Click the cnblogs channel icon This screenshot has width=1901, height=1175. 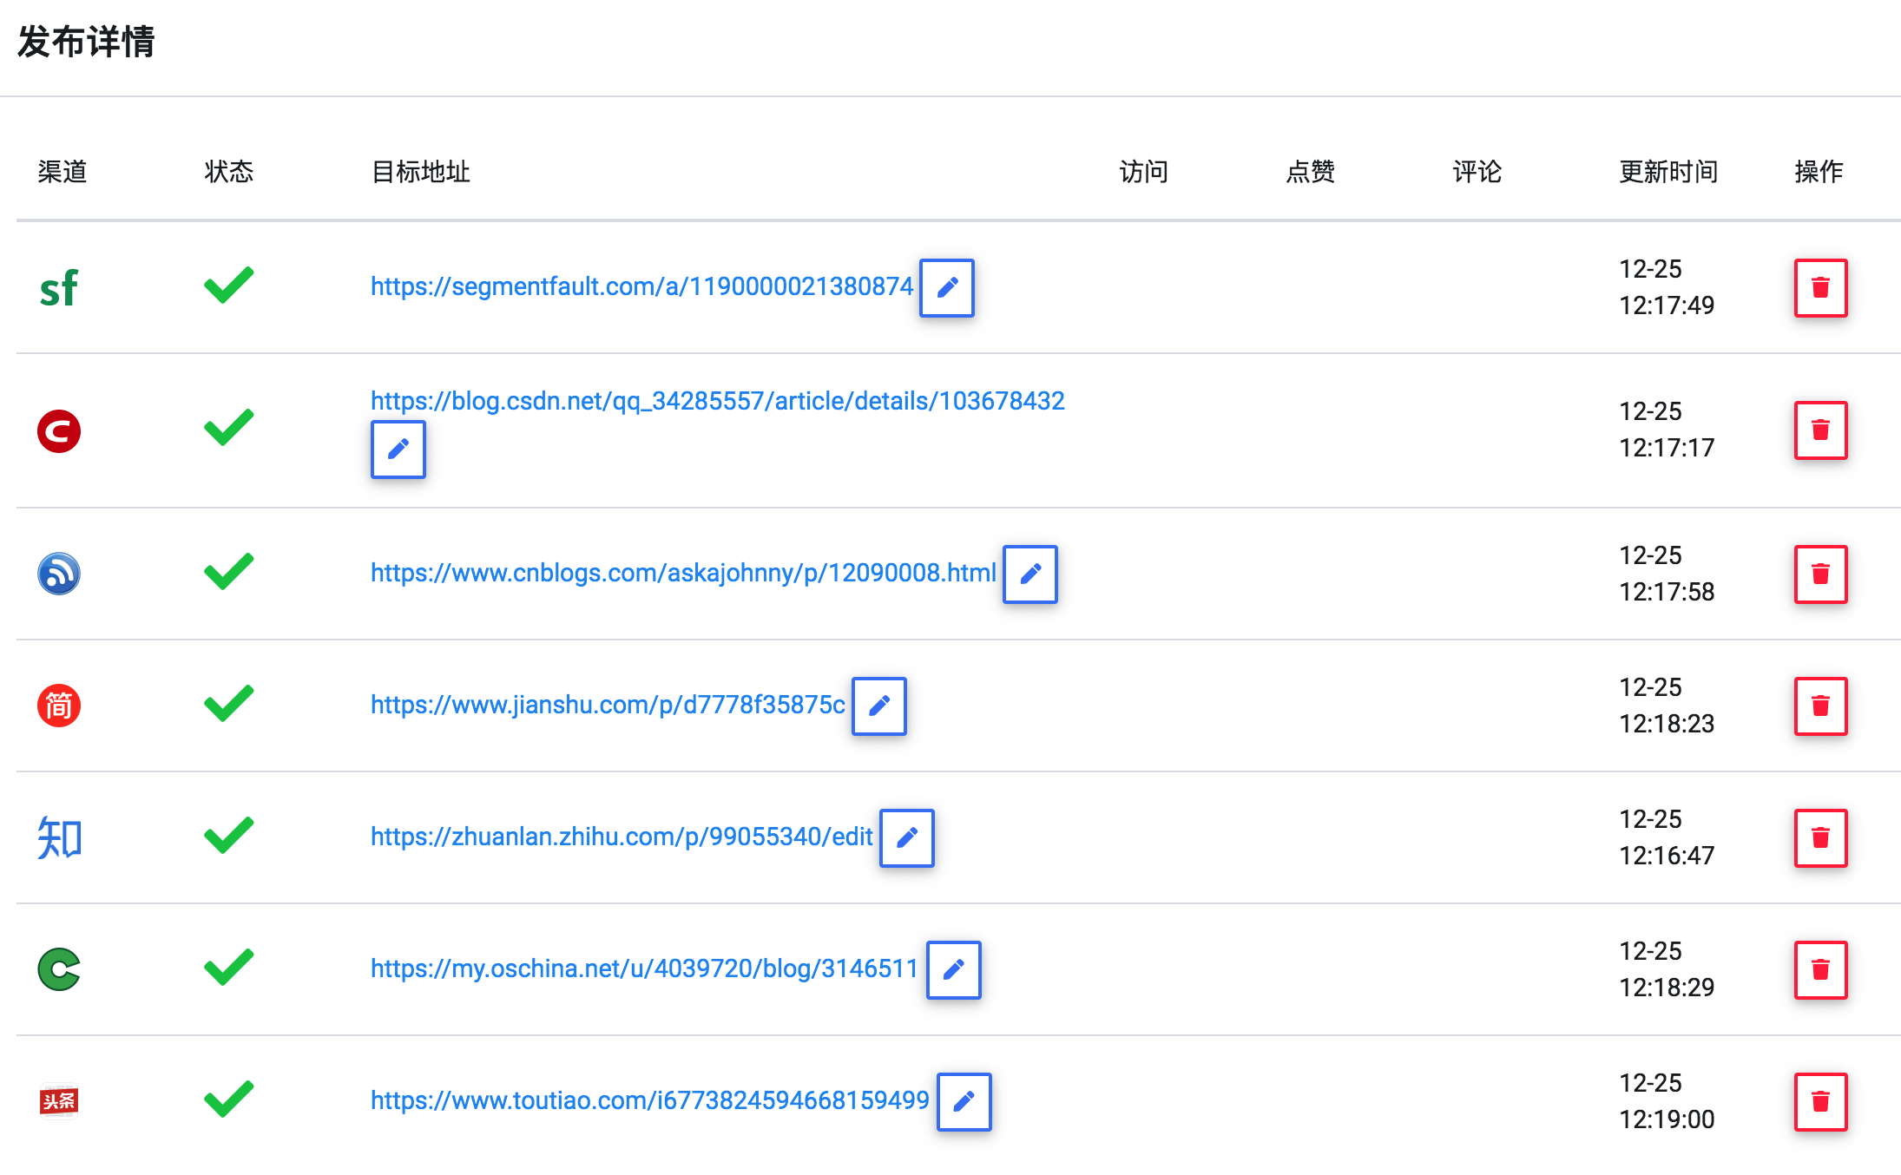59,574
